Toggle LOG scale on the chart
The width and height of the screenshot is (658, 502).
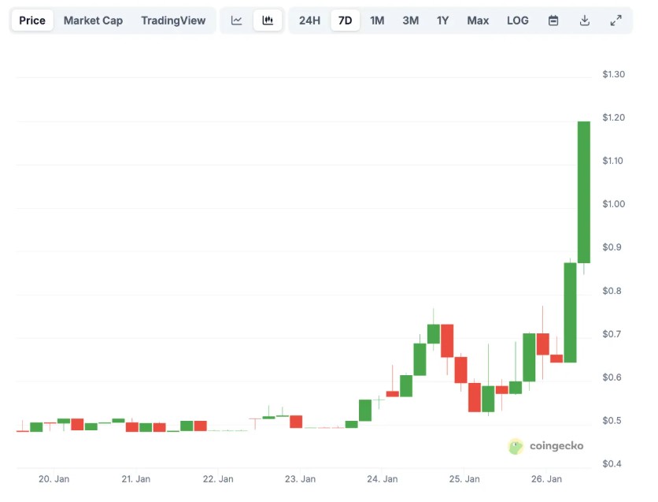coord(518,20)
